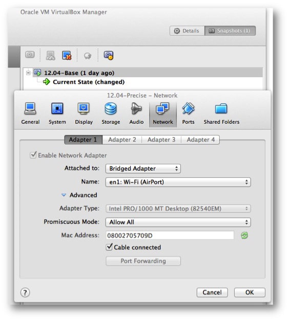This screenshot has width=289, height=321.
Task: Open the Storage settings section
Action: (111, 114)
